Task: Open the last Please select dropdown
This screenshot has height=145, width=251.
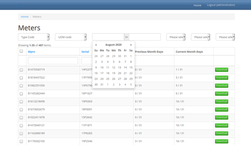Action: tap(225, 37)
